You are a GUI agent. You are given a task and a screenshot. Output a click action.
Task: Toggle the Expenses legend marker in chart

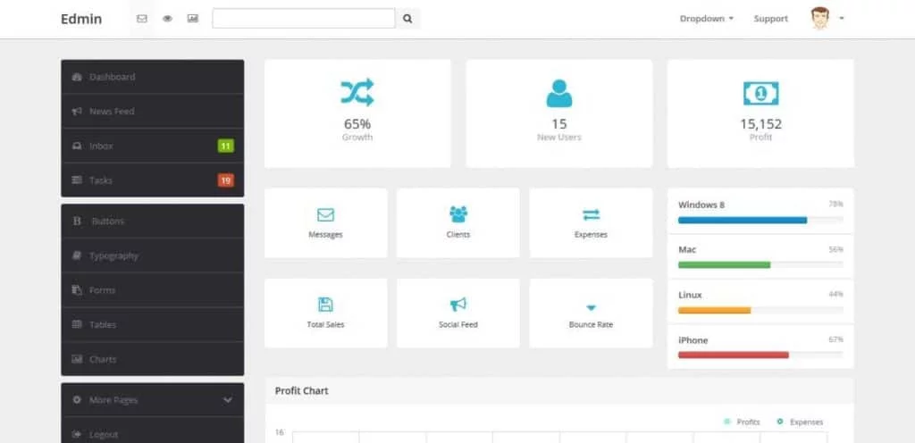pyautogui.click(x=780, y=422)
